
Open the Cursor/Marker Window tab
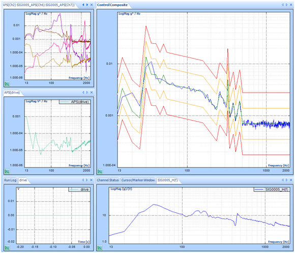[x=138, y=180]
